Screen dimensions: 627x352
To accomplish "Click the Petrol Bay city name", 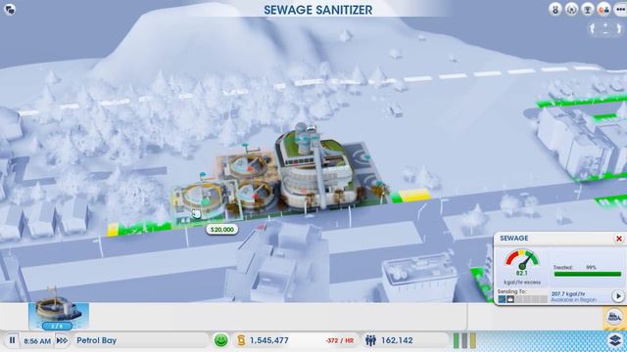I will click(x=96, y=340).
